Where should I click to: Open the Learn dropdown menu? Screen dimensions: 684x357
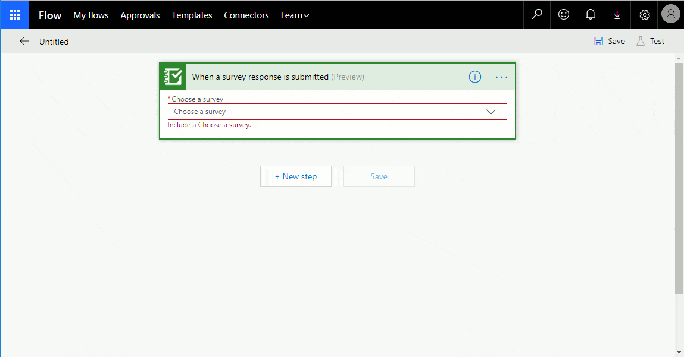(x=295, y=15)
